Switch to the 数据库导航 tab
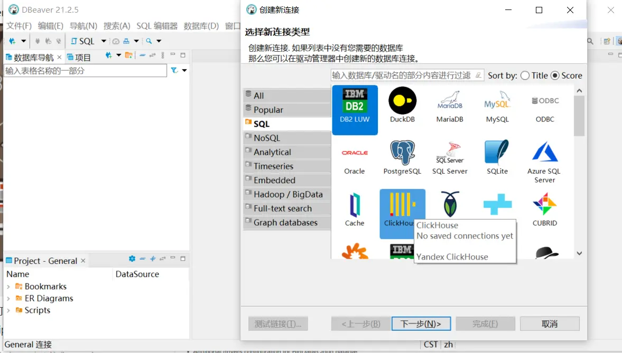The height and width of the screenshot is (353, 622). (x=33, y=58)
